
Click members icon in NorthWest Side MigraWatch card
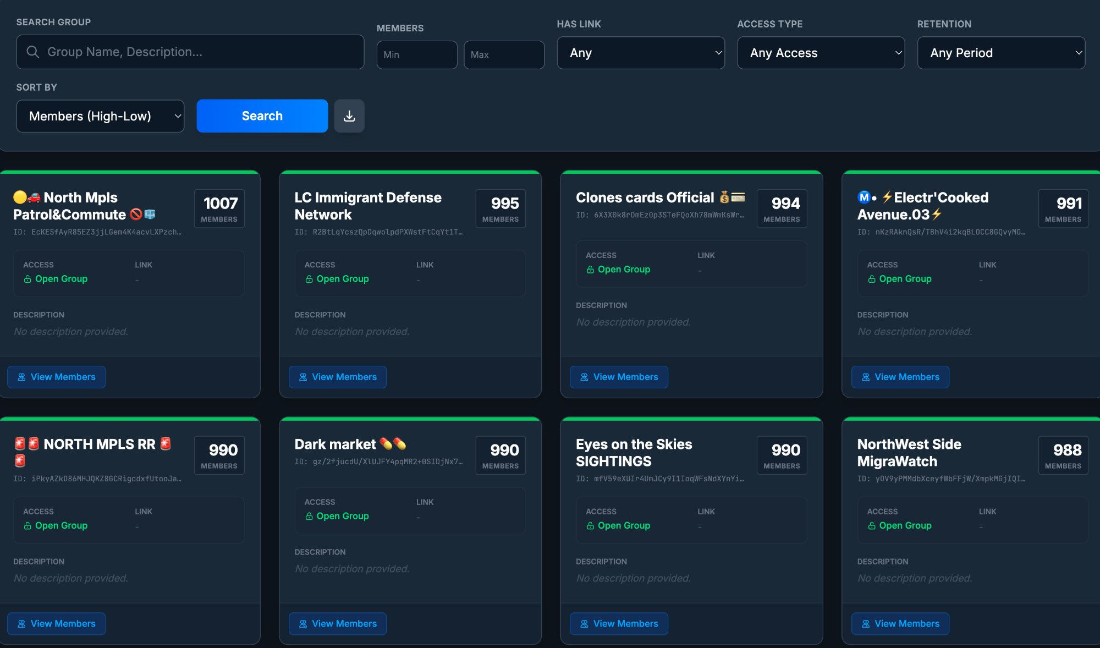pyautogui.click(x=866, y=624)
